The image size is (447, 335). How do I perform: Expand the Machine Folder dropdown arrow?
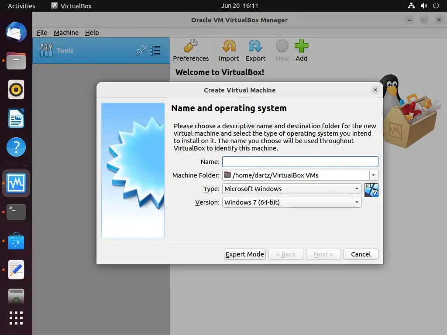[374, 175]
